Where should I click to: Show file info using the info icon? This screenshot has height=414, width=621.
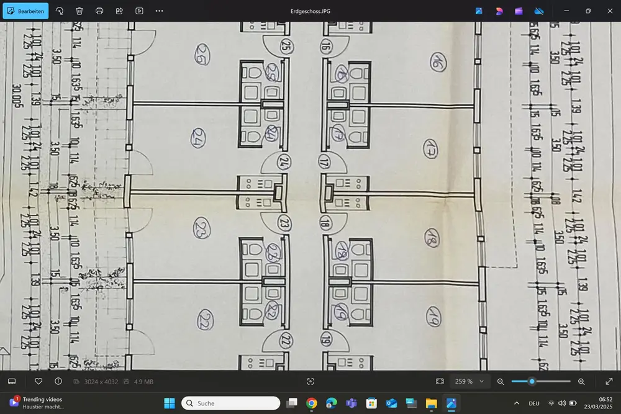(x=58, y=381)
